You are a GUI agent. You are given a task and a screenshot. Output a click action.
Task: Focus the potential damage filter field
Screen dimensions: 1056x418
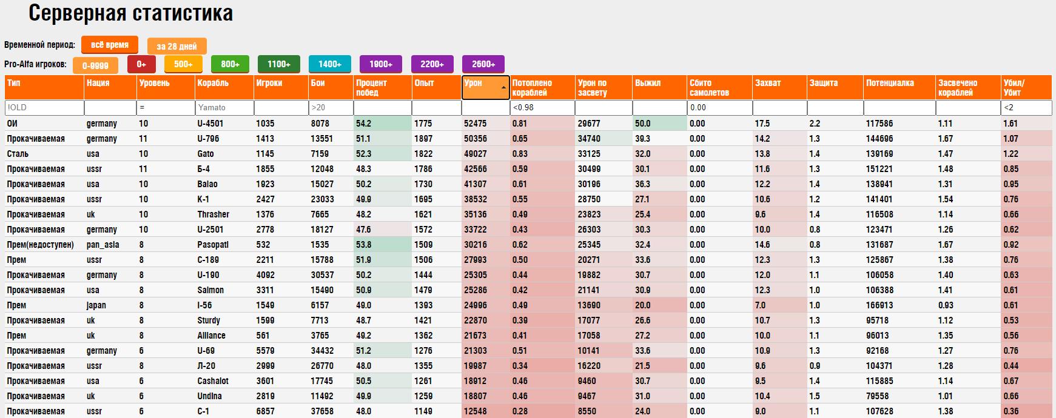[x=900, y=107]
